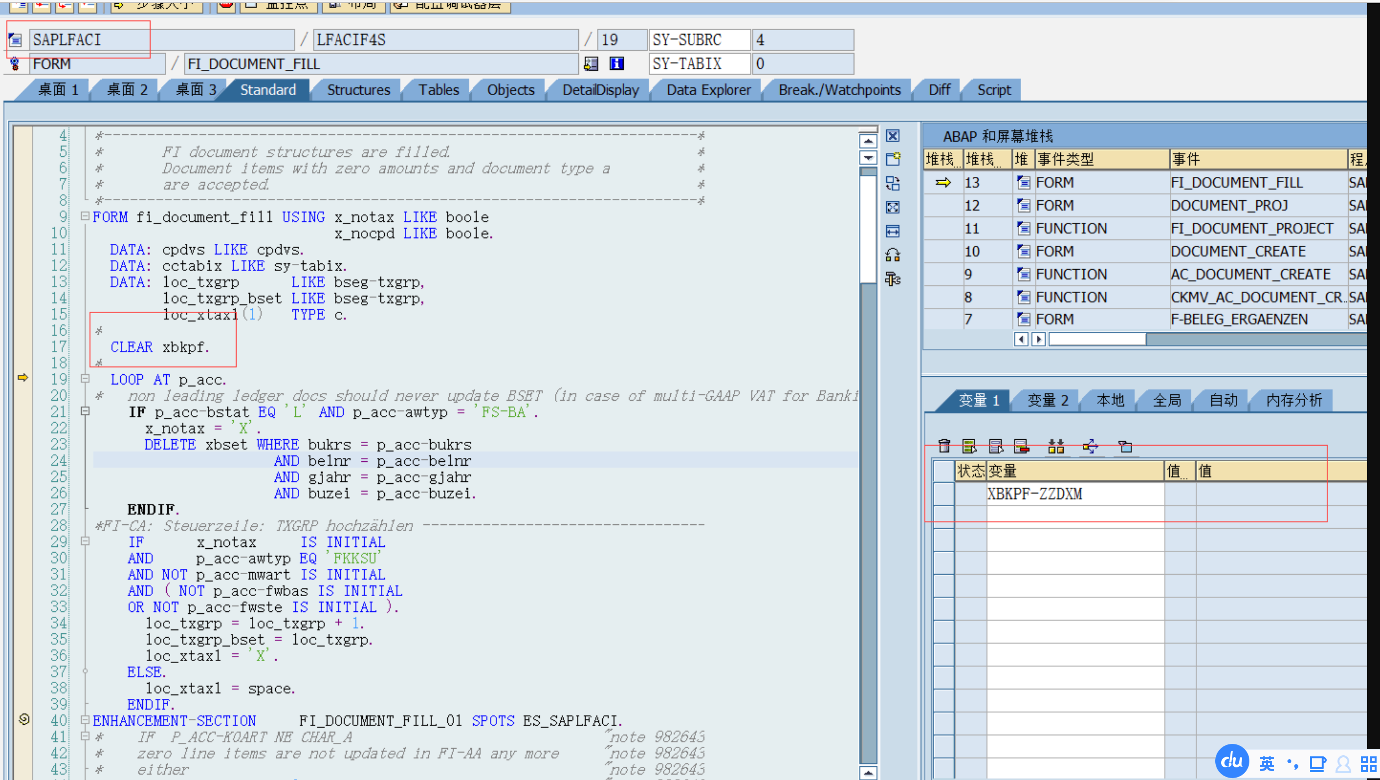
Task: Click the maximize horizontally icon beside stack panel
Action: point(892,231)
